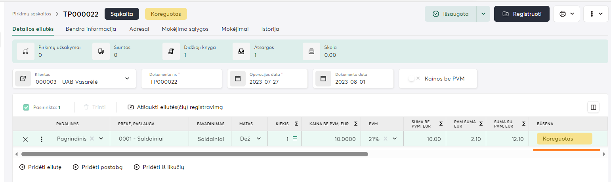The image size is (611, 182).
Task: Open the Išsaugota status dropdown arrow
Action: [x=483, y=14]
